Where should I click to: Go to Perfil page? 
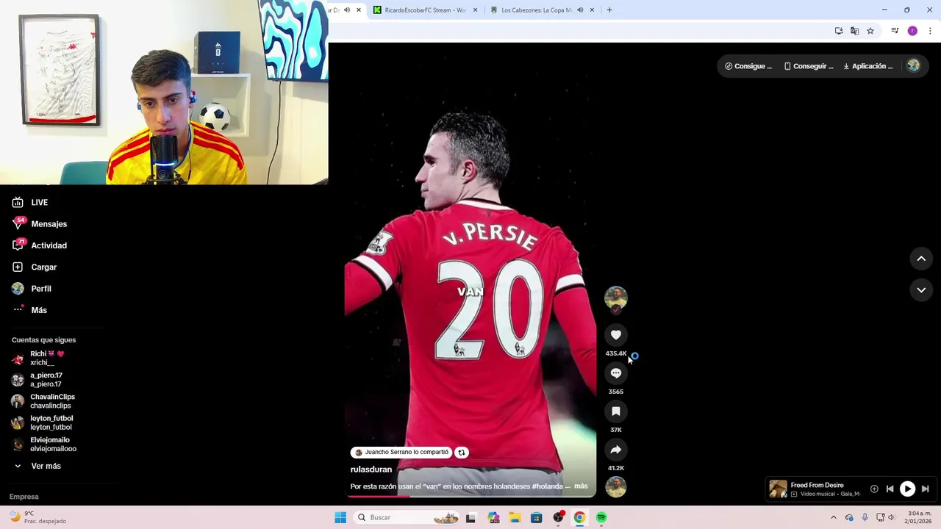click(x=32, y=289)
